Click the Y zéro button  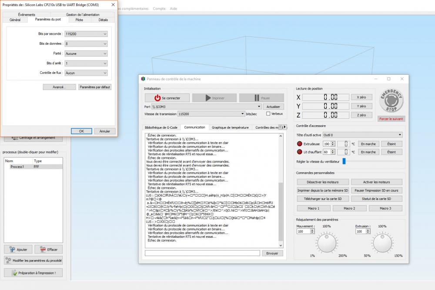[361, 106]
